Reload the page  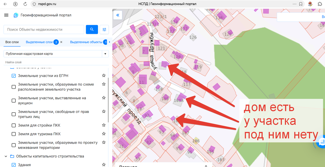[25, 4]
